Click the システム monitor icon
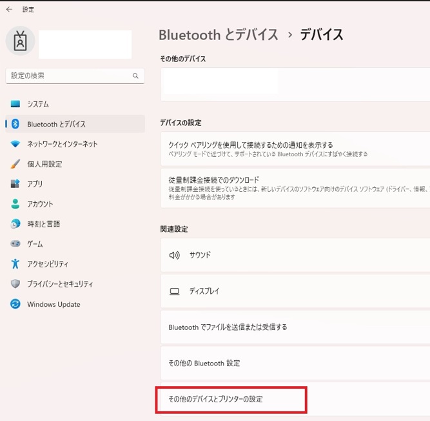Image resolution: width=430 pixels, height=421 pixels. 15,104
